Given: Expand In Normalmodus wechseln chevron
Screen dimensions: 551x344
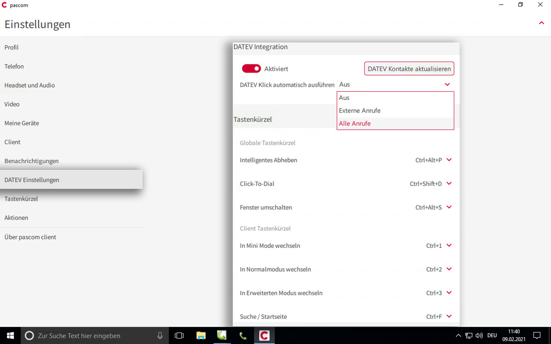Looking at the screenshot, I should 449,269.
